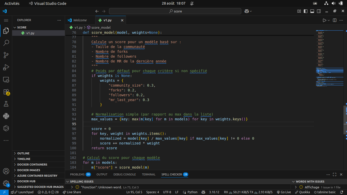Go back using the navigation arrow
347x195 pixels.
click(x=97, y=11)
